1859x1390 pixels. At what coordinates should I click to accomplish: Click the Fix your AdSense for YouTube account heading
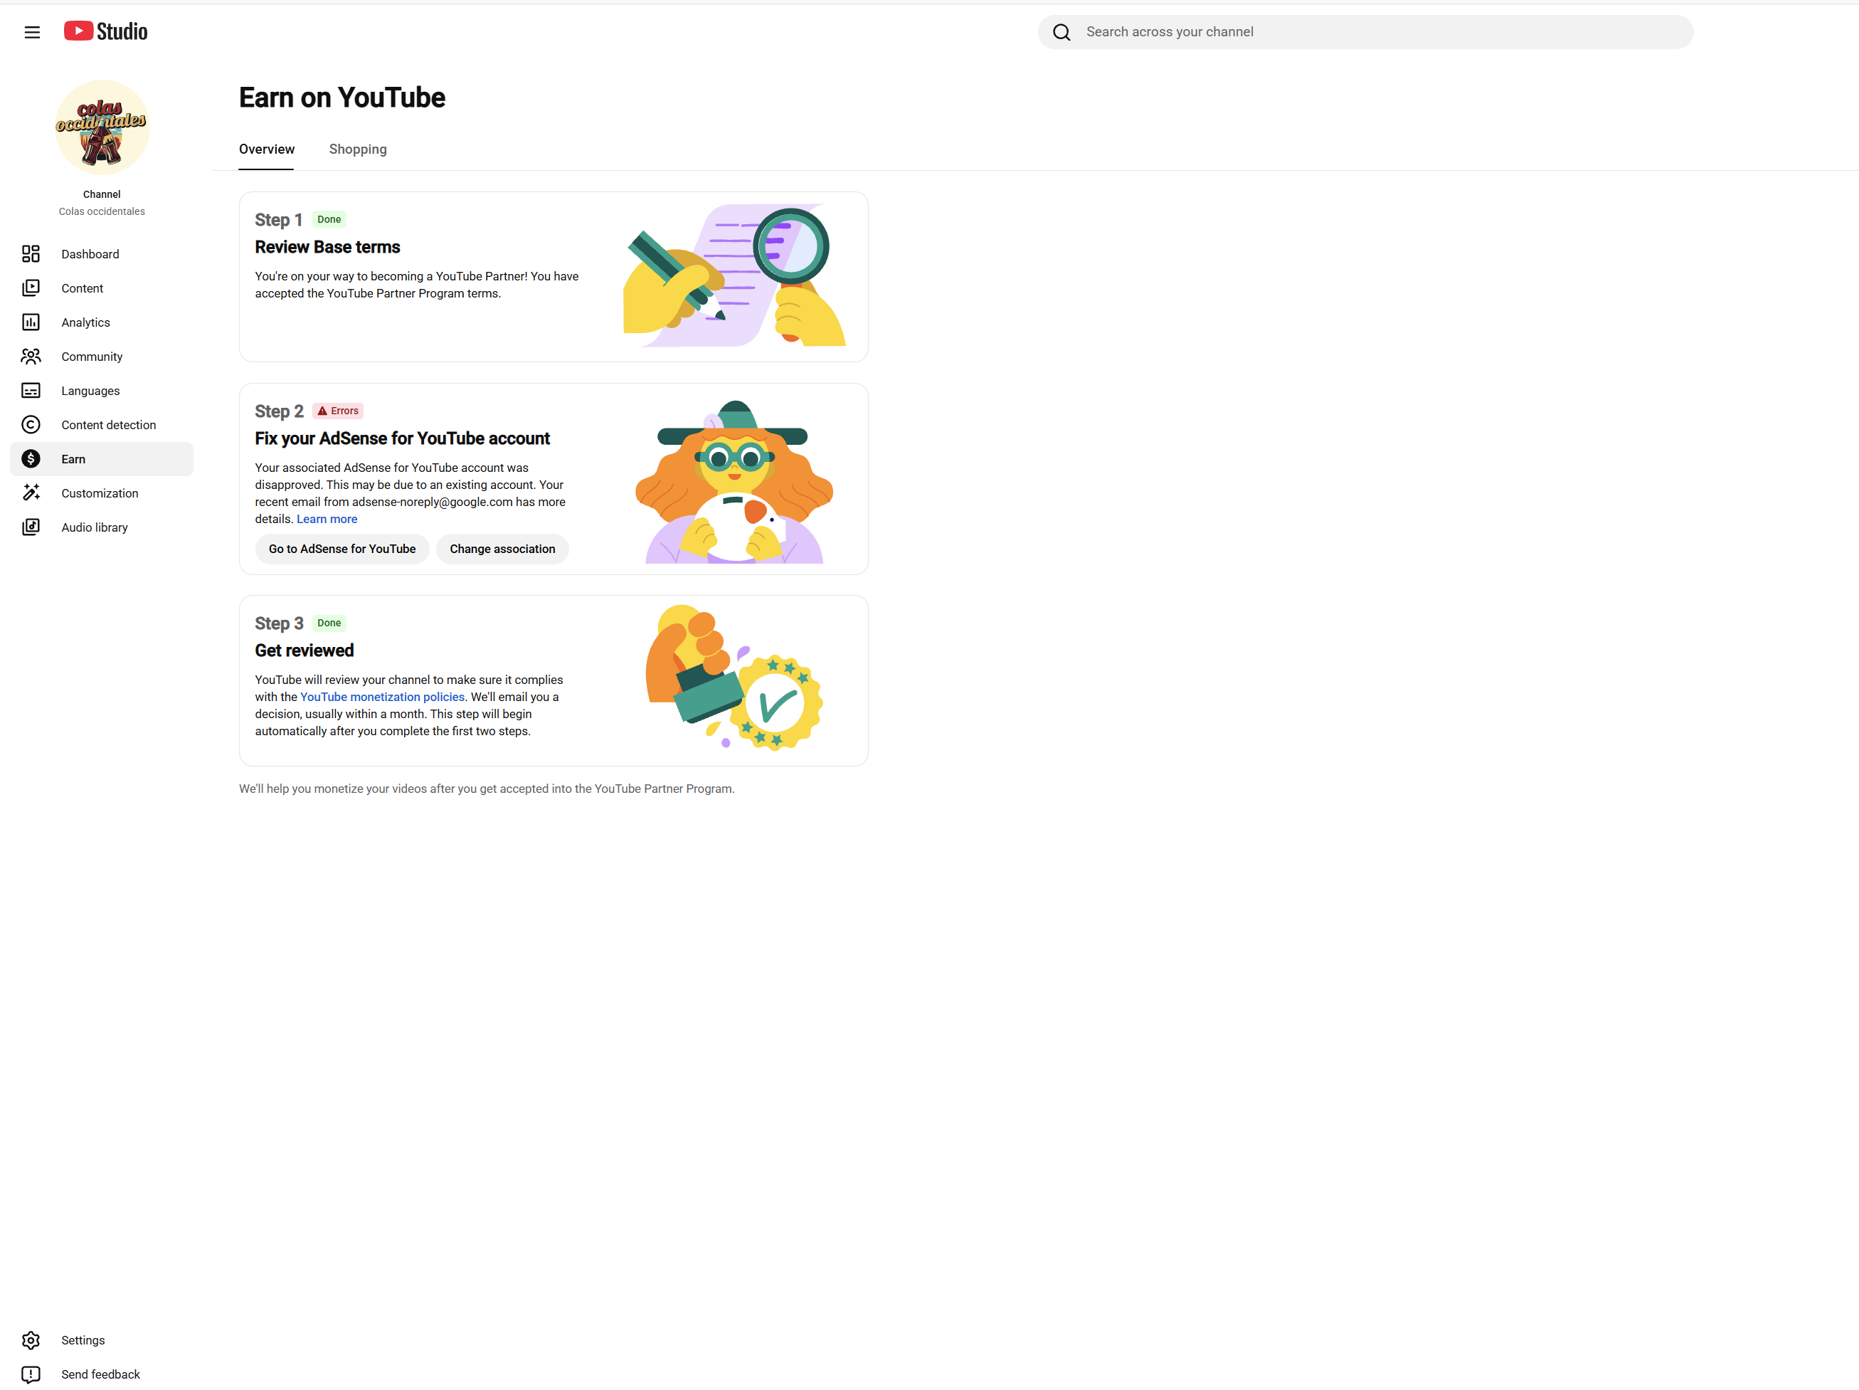pyautogui.click(x=403, y=439)
